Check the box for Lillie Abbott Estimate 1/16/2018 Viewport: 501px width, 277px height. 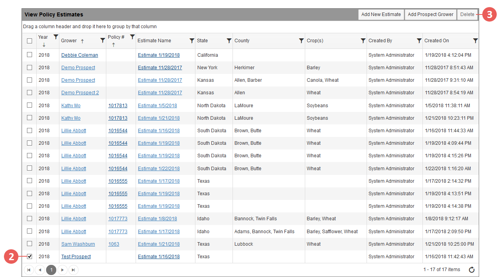[29, 130]
